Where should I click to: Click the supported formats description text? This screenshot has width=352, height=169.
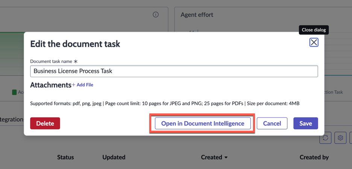pyautogui.click(x=165, y=103)
